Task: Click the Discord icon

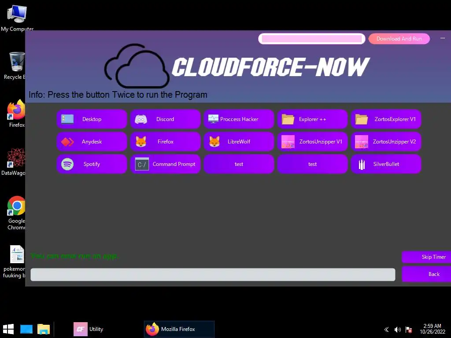Action: click(x=141, y=119)
